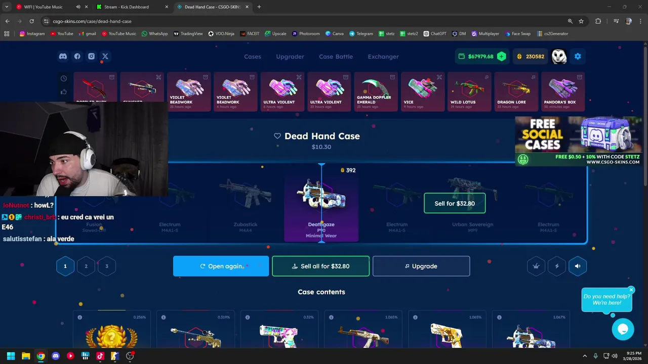Open the TradingView bookmark
This screenshot has height=364, width=648.
[188, 34]
